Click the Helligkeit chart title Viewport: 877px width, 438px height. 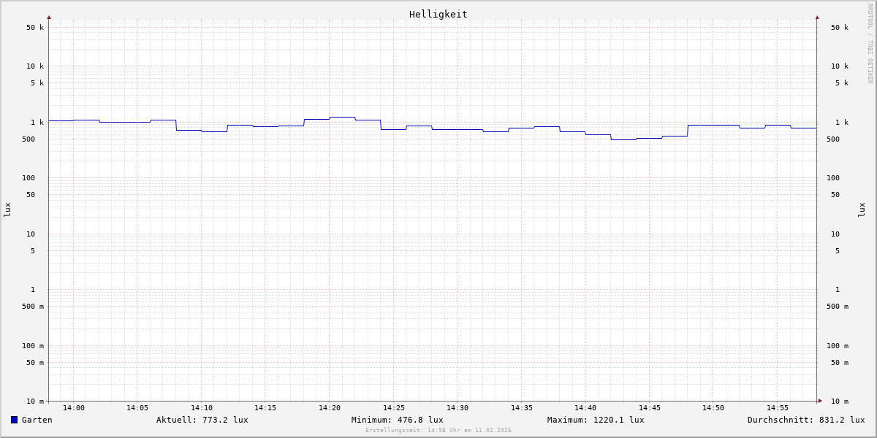pos(438,14)
